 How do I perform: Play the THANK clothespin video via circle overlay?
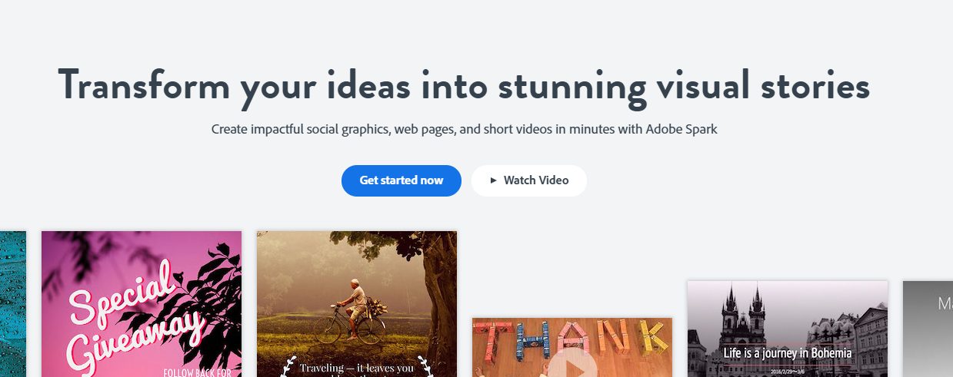coord(571,364)
